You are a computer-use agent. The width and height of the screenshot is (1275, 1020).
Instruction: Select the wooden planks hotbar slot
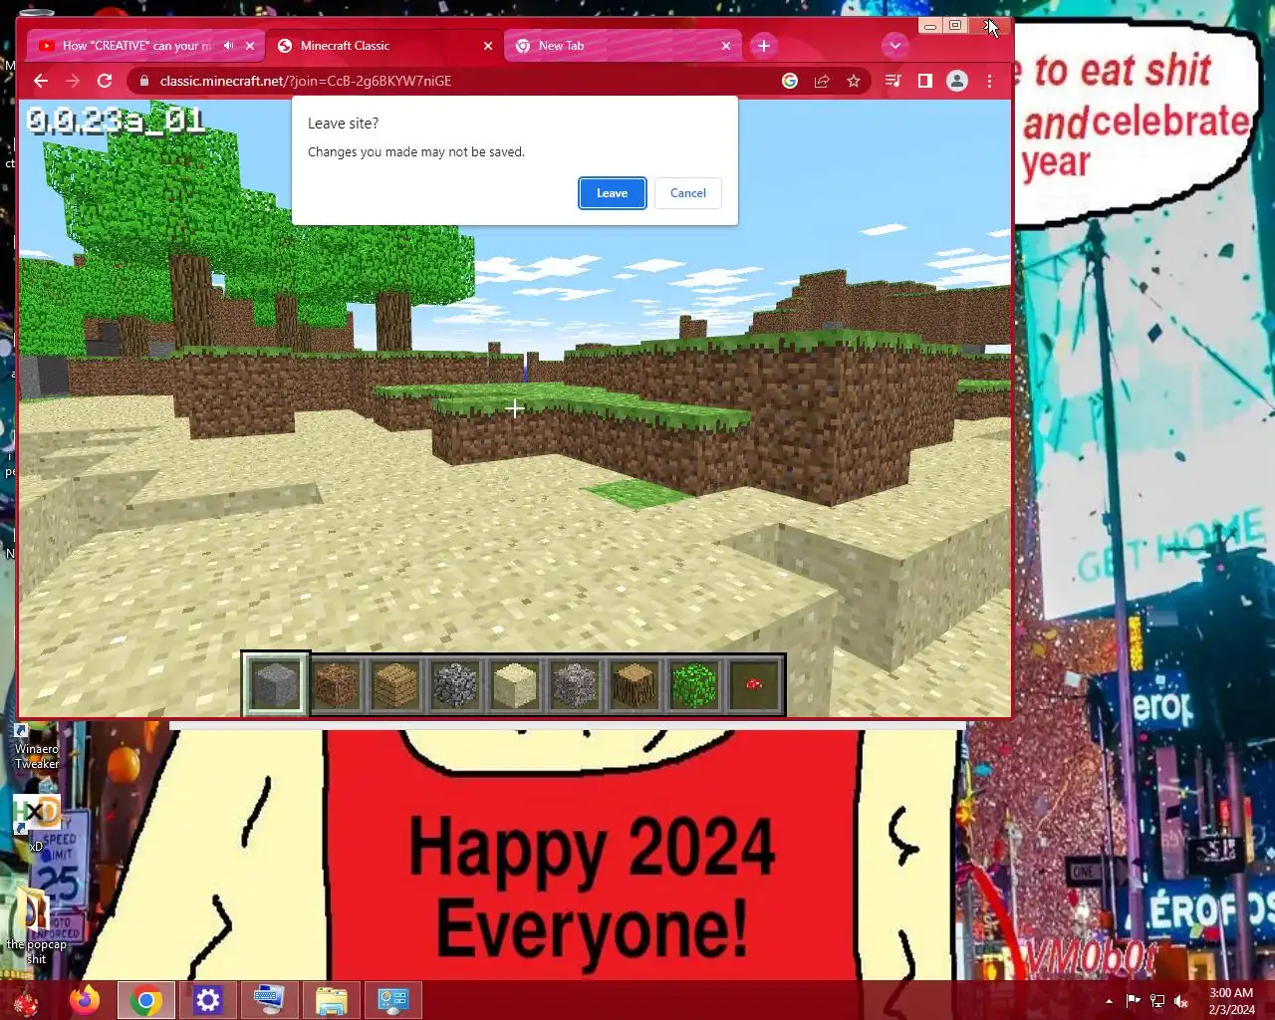[395, 685]
